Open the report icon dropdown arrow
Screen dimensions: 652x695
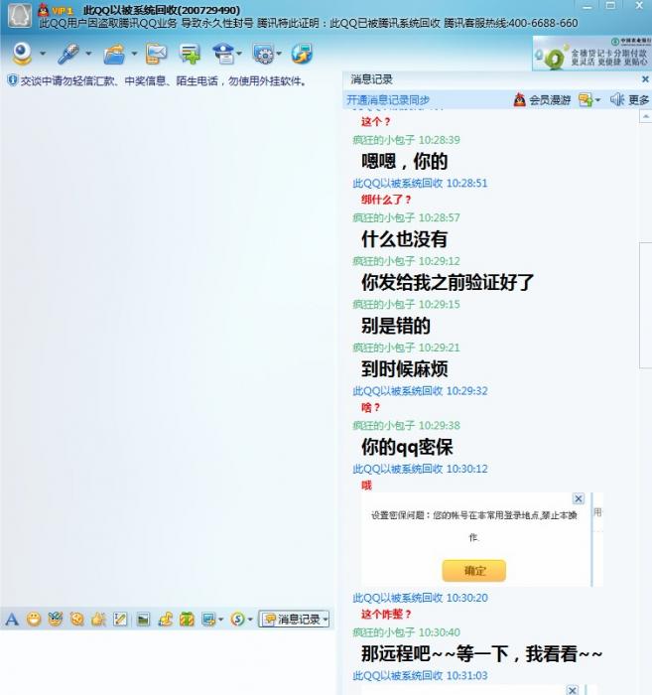click(239, 54)
